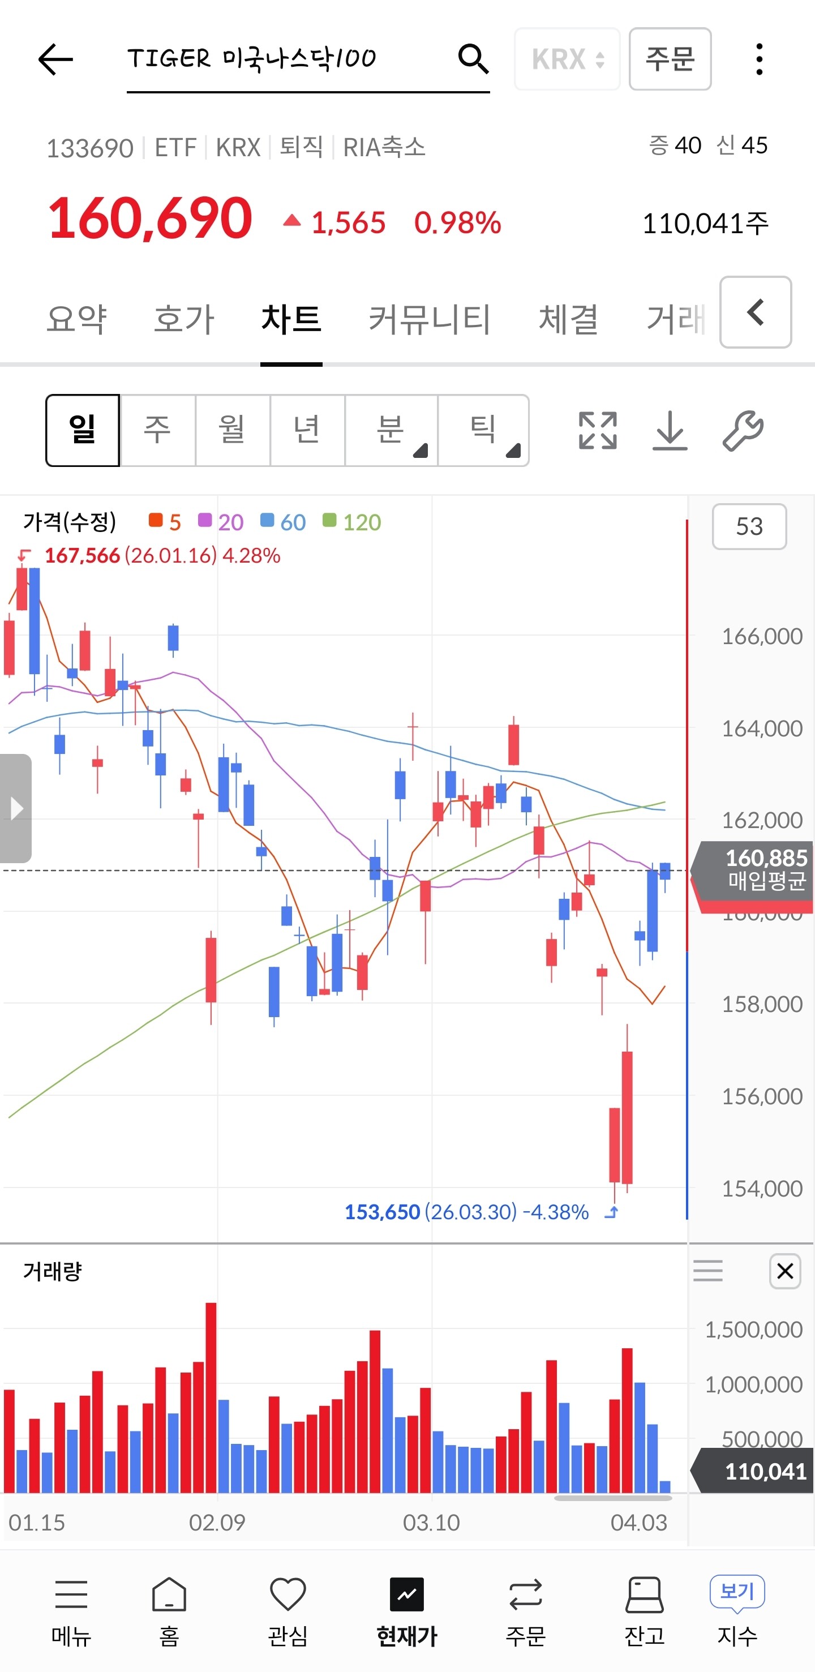The width and height of the screenshot is (815, 1672).
Task: Tap the chart download arrow icon
Action: (x=670, y=430)
